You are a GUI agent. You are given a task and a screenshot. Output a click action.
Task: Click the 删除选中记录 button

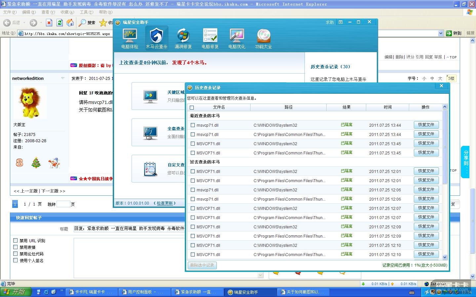tap(202, 265)
